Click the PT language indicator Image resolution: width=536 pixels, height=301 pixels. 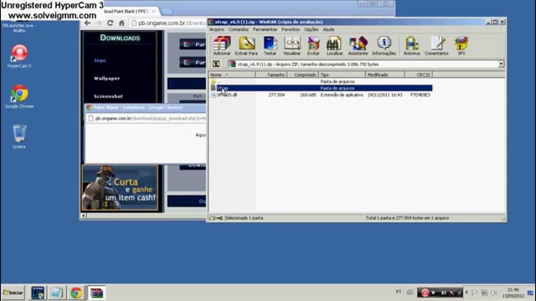[398, 292]
